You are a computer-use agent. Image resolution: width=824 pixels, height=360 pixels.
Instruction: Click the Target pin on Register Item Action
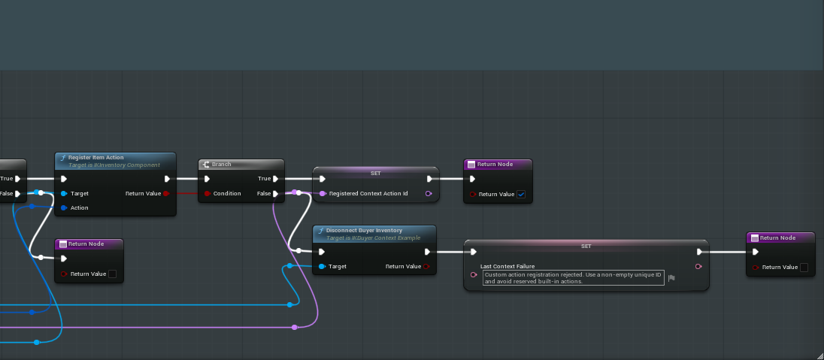coord(64,193)
